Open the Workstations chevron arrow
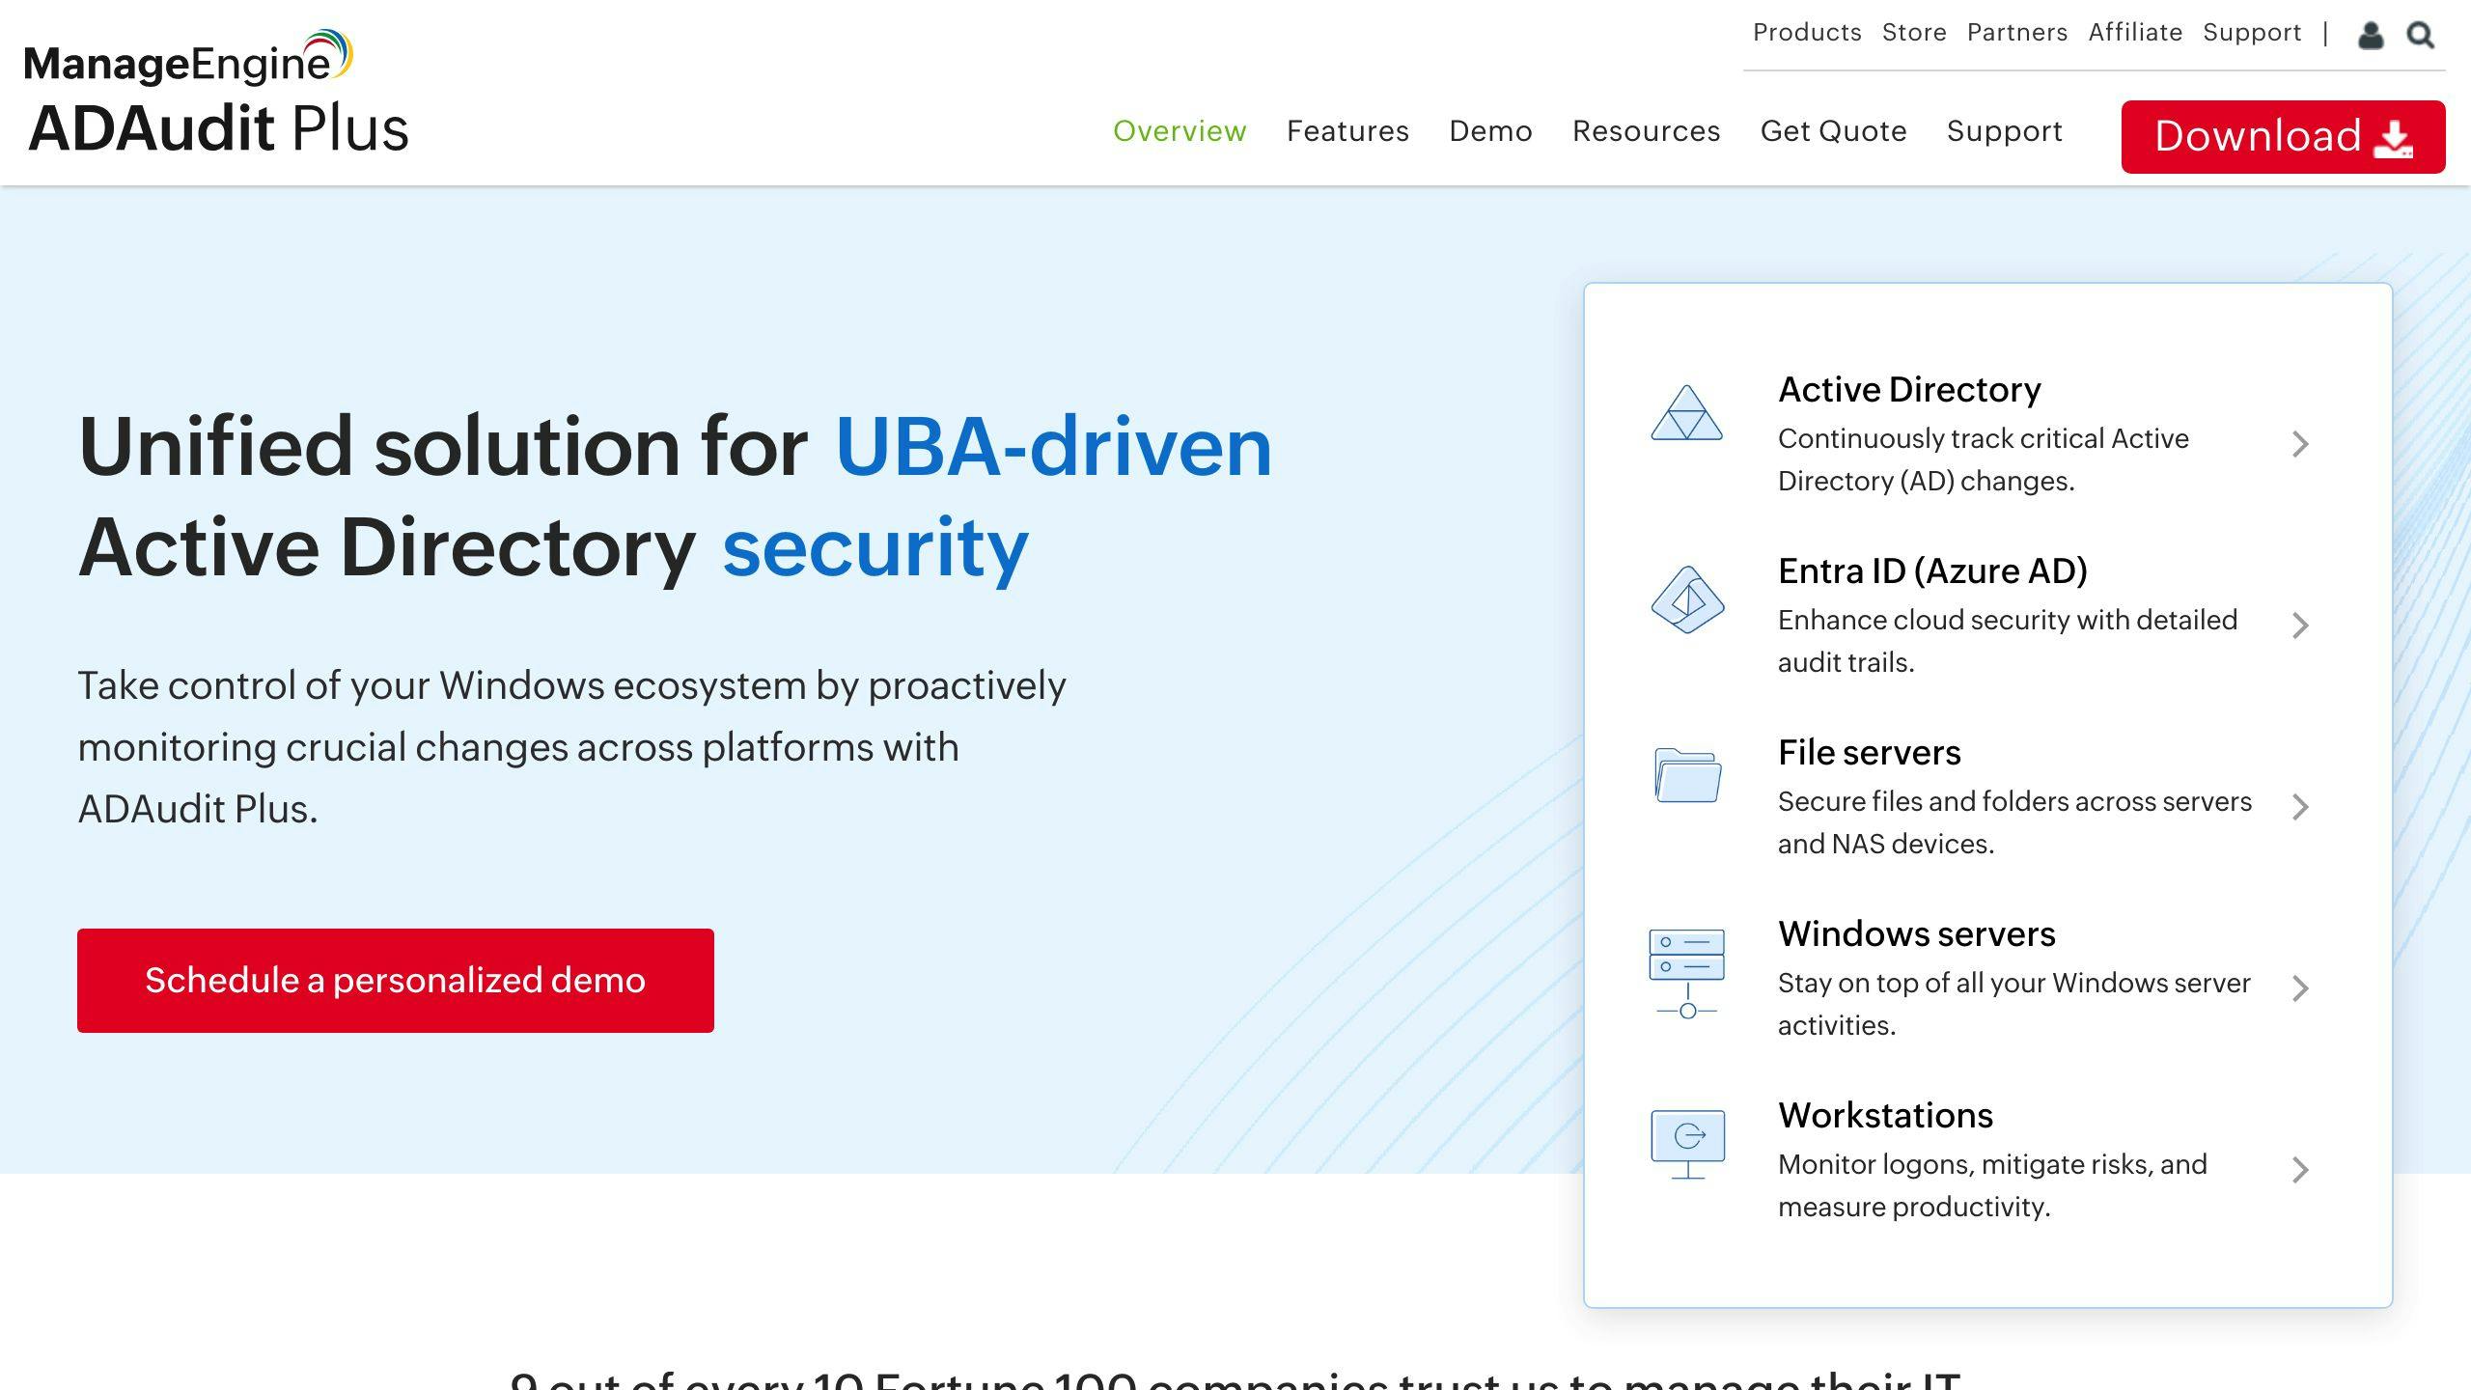 (2300, 1170)
